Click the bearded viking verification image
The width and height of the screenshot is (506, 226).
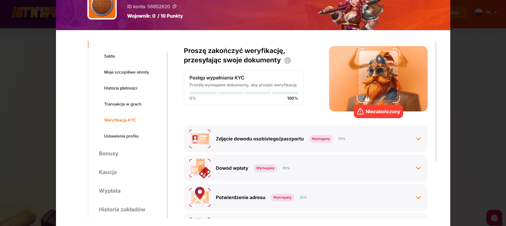coord(378,78)
